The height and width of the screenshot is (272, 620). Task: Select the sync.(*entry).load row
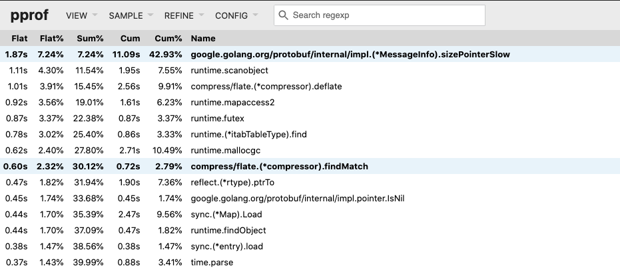tap(310, 246)
